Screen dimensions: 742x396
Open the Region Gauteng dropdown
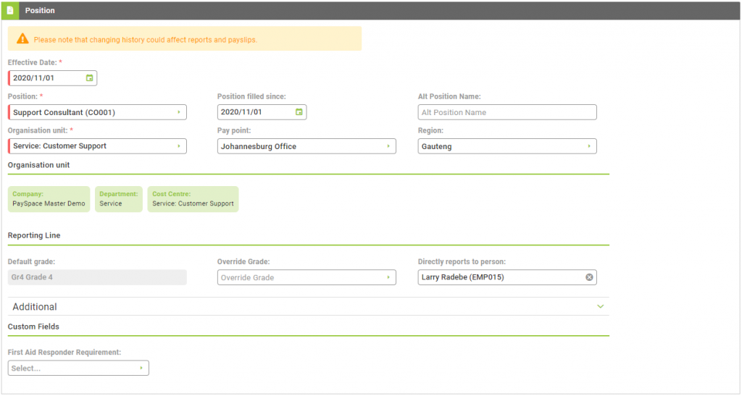coord(507,146)
